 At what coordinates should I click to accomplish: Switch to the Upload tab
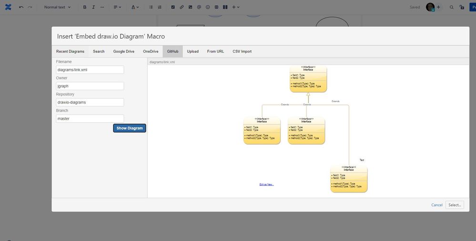[193, 51]
